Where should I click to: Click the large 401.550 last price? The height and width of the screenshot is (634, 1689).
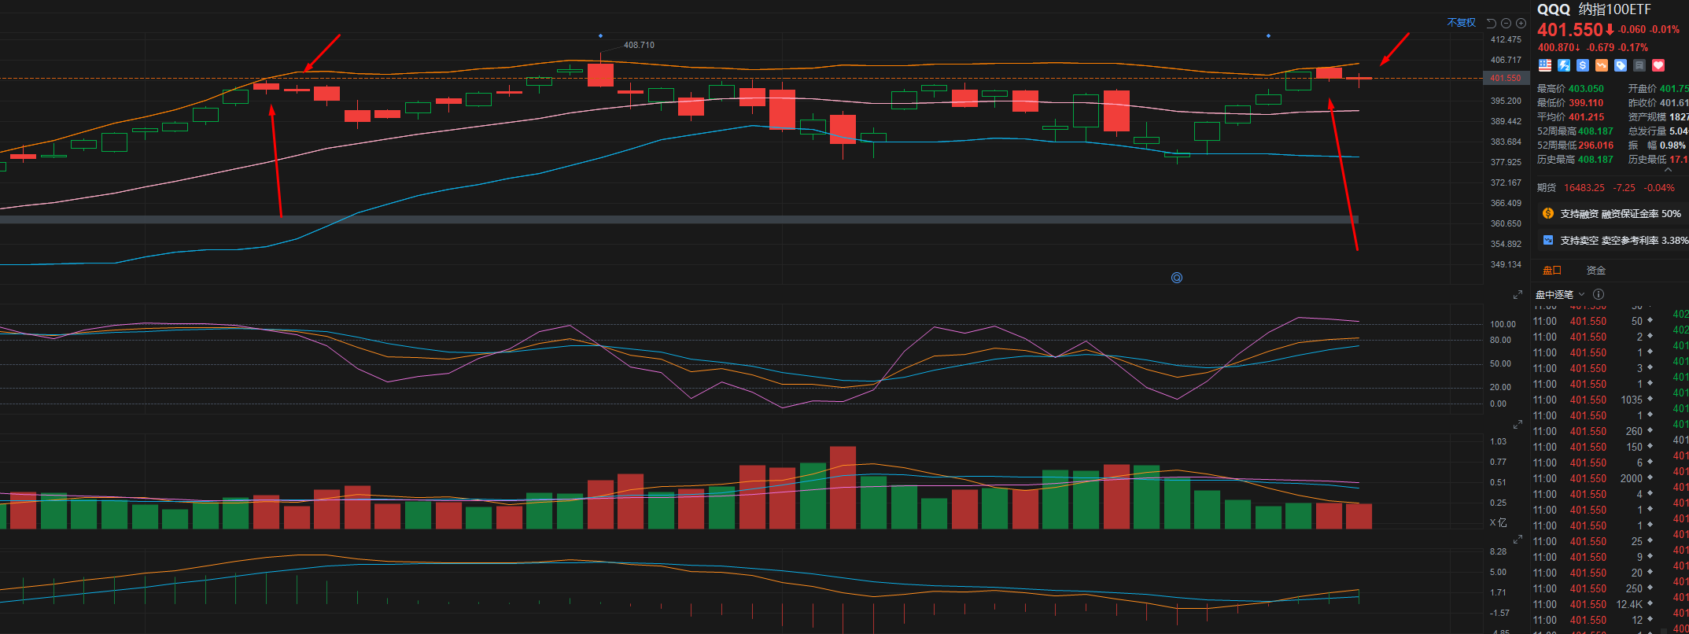[x=1570, y=30]
